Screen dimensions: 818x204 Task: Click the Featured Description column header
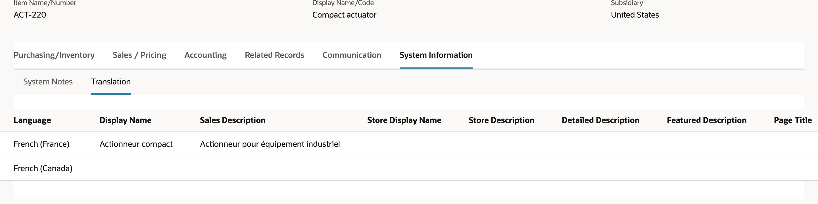[x=707, y=120]
